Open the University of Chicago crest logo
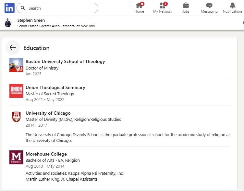Viewport: 244px width, 191px height. 16,117
